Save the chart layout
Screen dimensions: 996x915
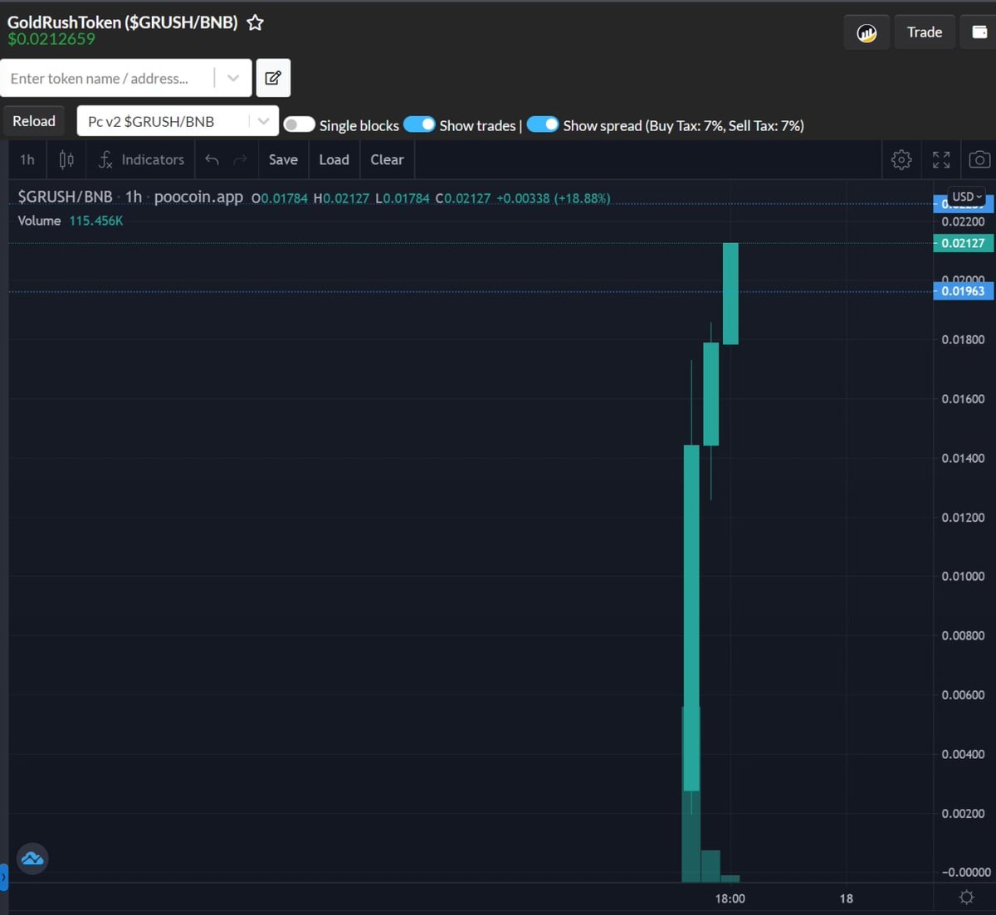click(283, 159)
